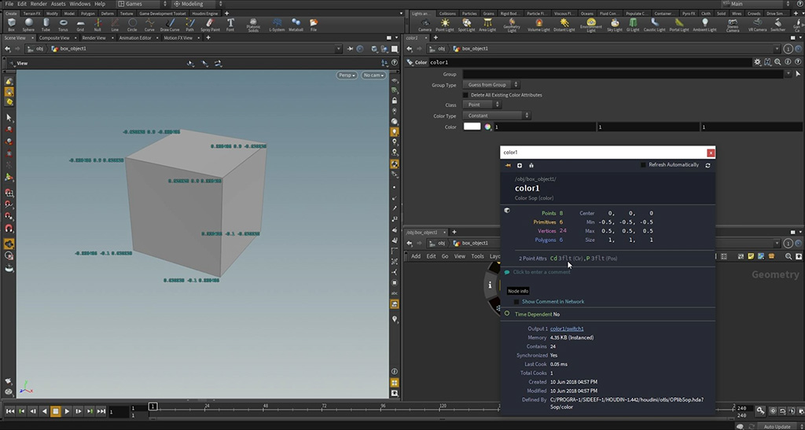Viewport: 805px width, 430px height.
Task: Click the parameter gear settings icon
Action: pos(756,62)
